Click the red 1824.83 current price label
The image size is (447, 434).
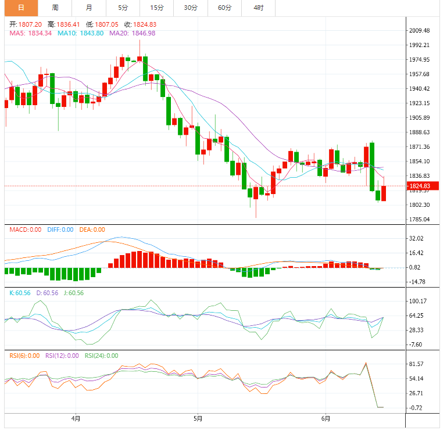(x=423, y=186)
